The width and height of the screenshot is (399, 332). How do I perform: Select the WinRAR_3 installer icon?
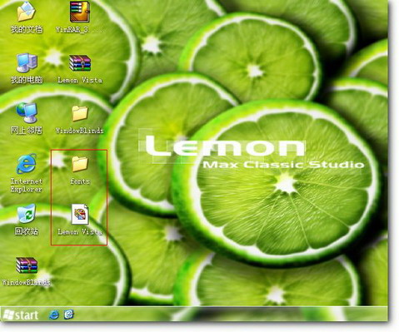pyautogui.click(x=80, y=12)
